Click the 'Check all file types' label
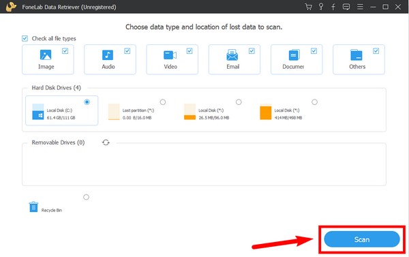The width and height of the screenshot is (409, 257). [54, 39]
